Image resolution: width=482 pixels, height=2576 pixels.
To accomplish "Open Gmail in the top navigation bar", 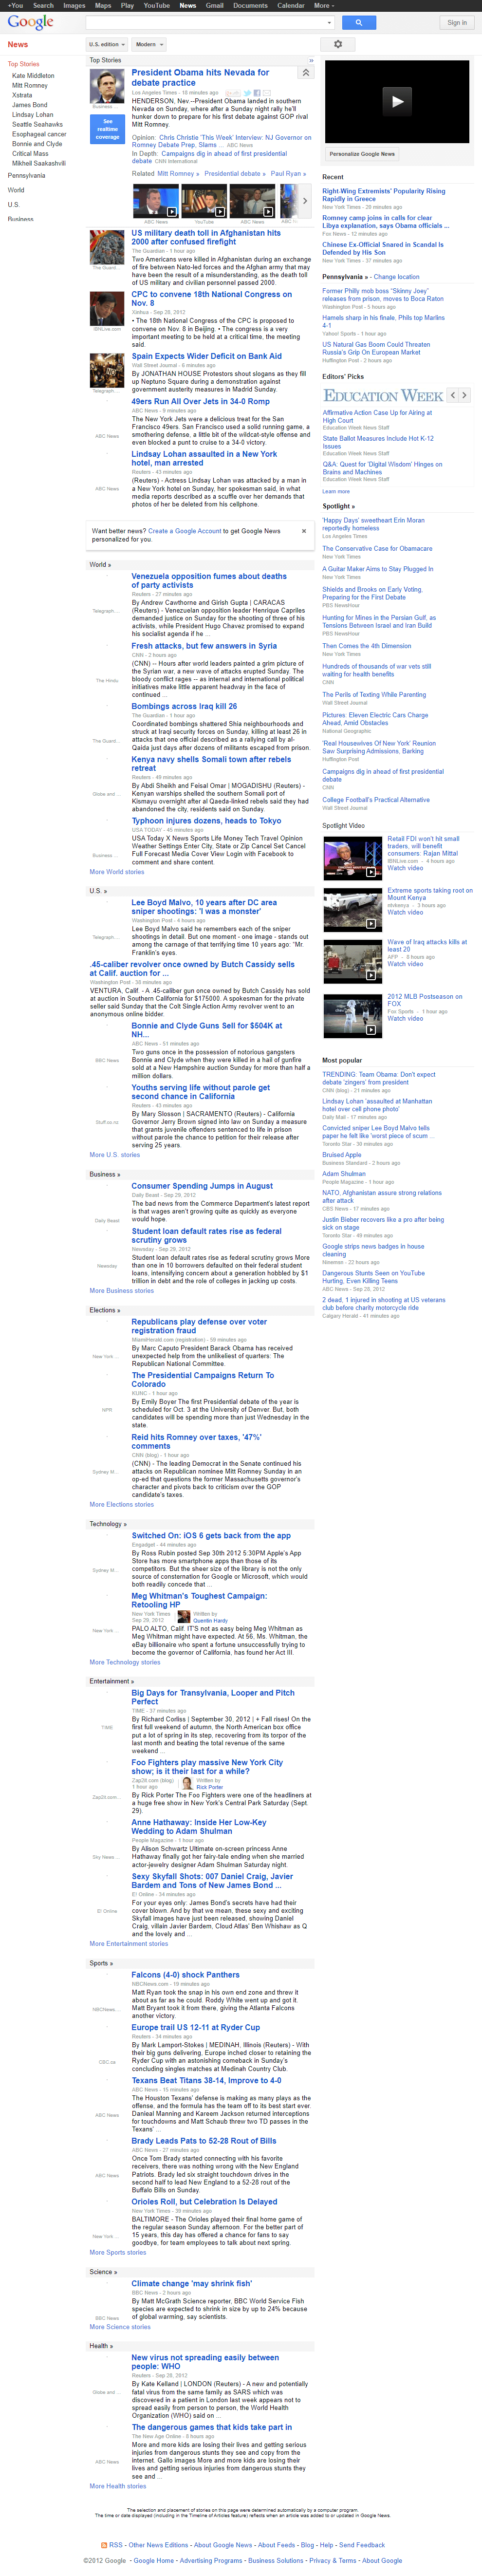I will point(215,5).
